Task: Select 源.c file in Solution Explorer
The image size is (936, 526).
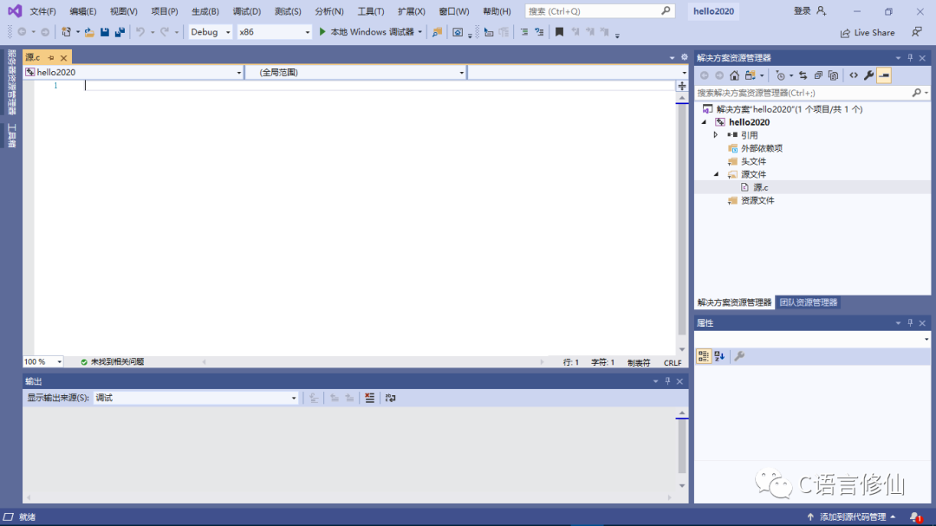Action: coord(760,187)
